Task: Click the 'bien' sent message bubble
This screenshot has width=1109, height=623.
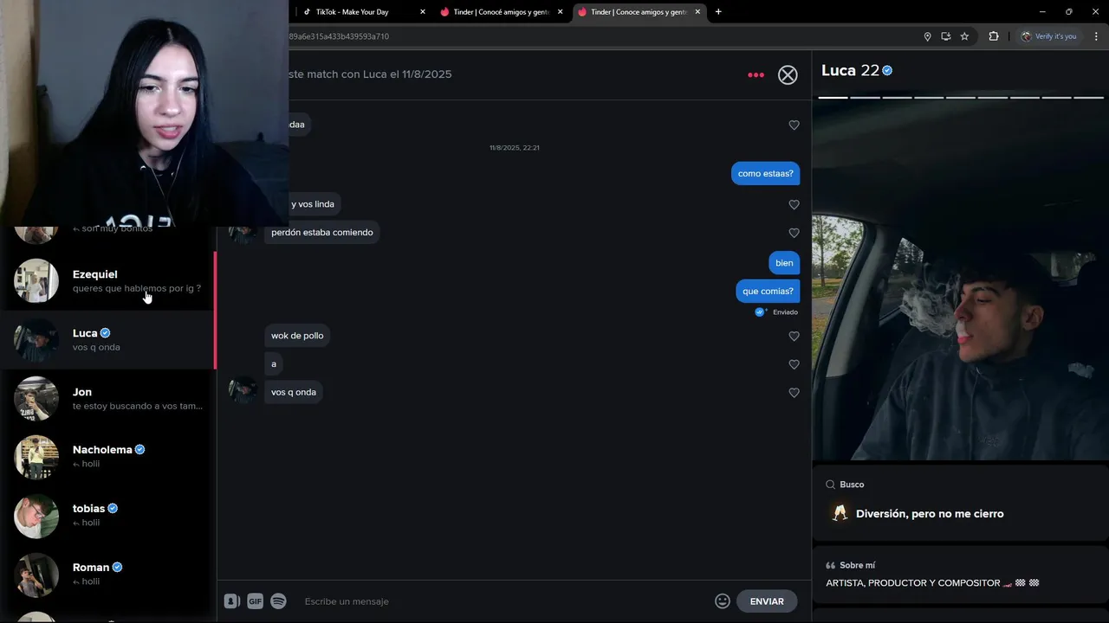Action: 784,263
